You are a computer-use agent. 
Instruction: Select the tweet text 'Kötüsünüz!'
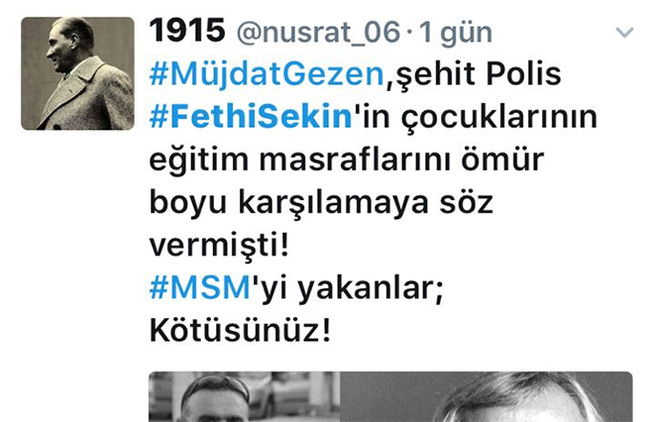click(240, 330)
